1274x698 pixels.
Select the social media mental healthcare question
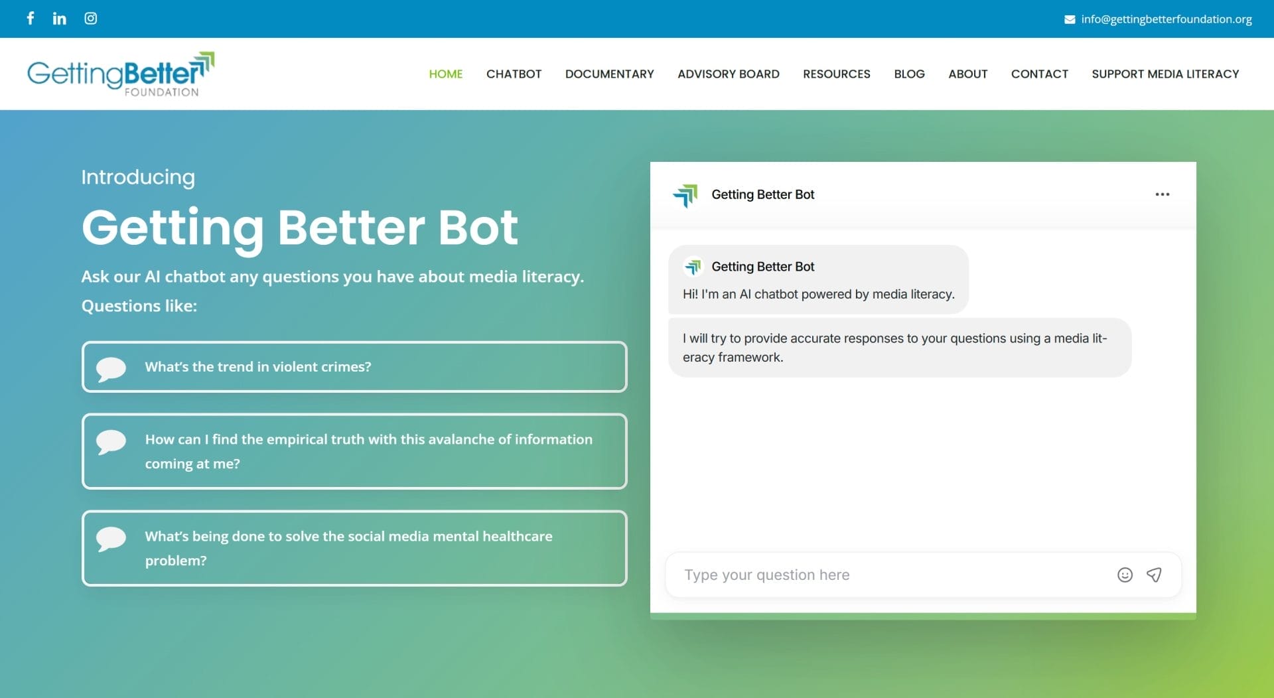354,548
